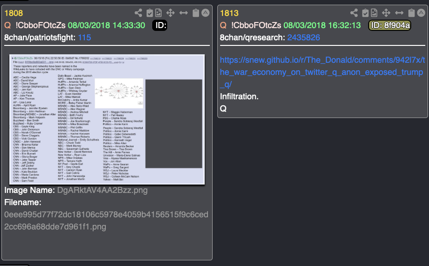The width and height of the screenshot is (429, 266).
Task: Copy post 1808 using clipboard icon
Action: click(196, 13)
